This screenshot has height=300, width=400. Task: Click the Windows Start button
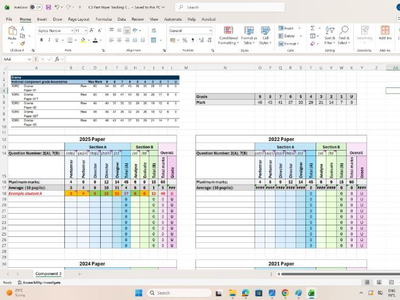(139, 293)
